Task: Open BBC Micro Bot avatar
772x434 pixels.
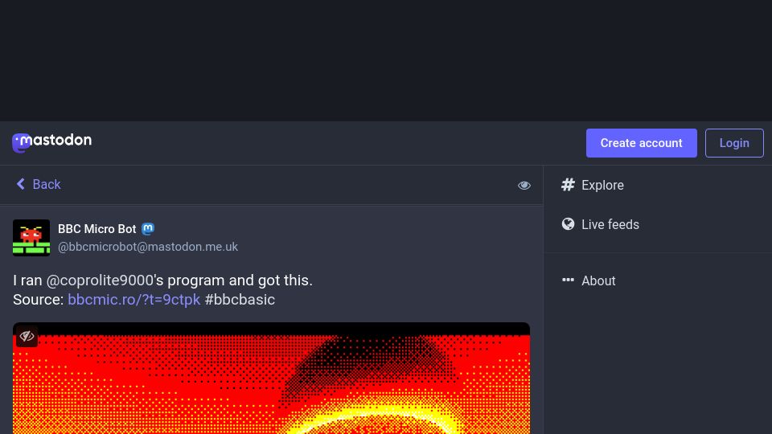Action: (x=31, y=238)
